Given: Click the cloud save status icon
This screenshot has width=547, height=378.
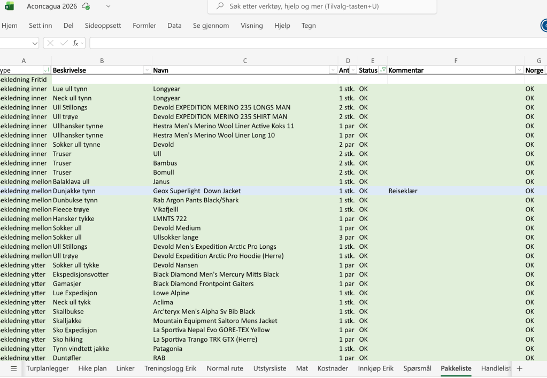Looking at the screenshot, I should tap(86, 6).
